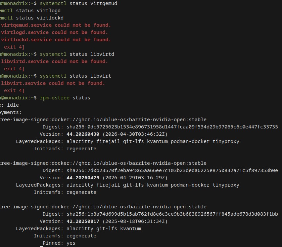Click timestamp (2026-04-29T03:16:29Z)
The width and height of the screenshot is (282, 247).
(135, 178)
